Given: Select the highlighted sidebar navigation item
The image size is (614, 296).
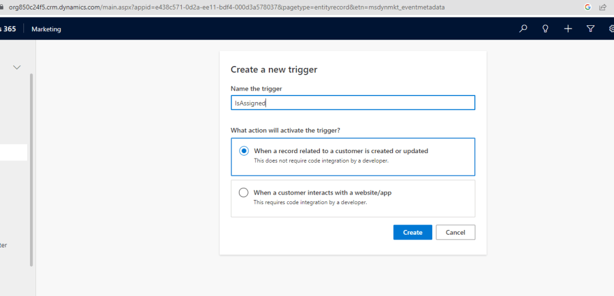Looking at the screenshot, I should pos(13,153).
